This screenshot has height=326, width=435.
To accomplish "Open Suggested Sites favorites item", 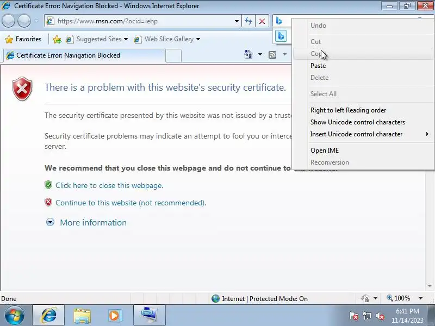I will pyautogui.click(x=94, y=39).
